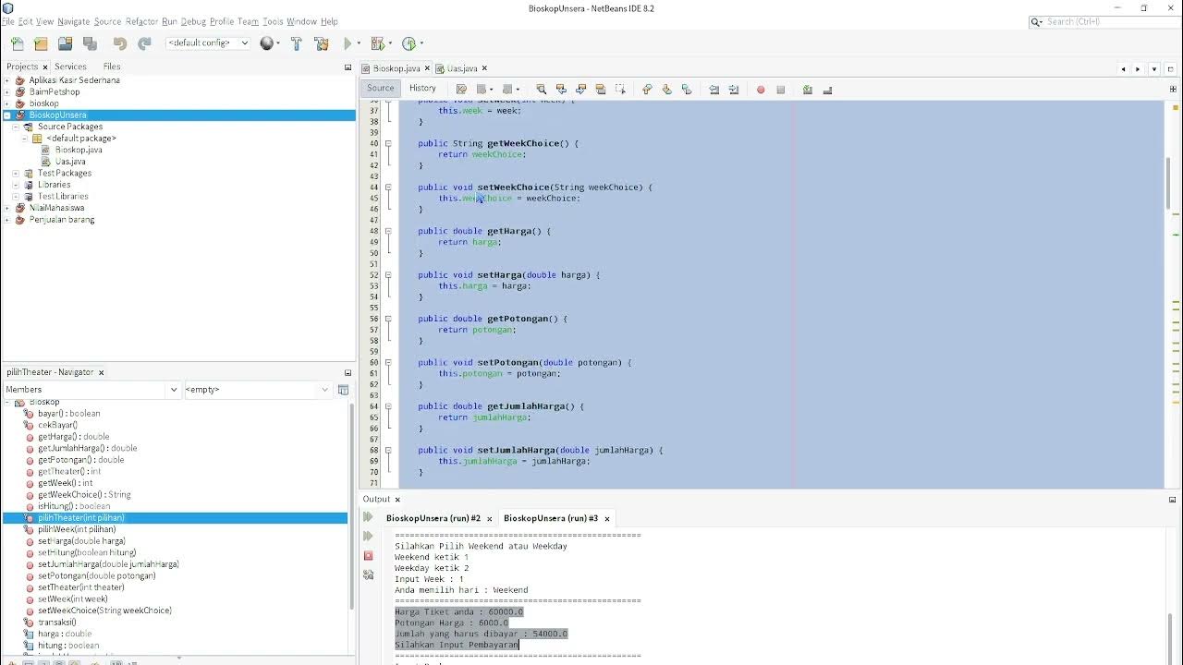This screenshot has width=1183, height=665.
Task: Click the Open Project toolbar icon
Action: click(65, 43)
